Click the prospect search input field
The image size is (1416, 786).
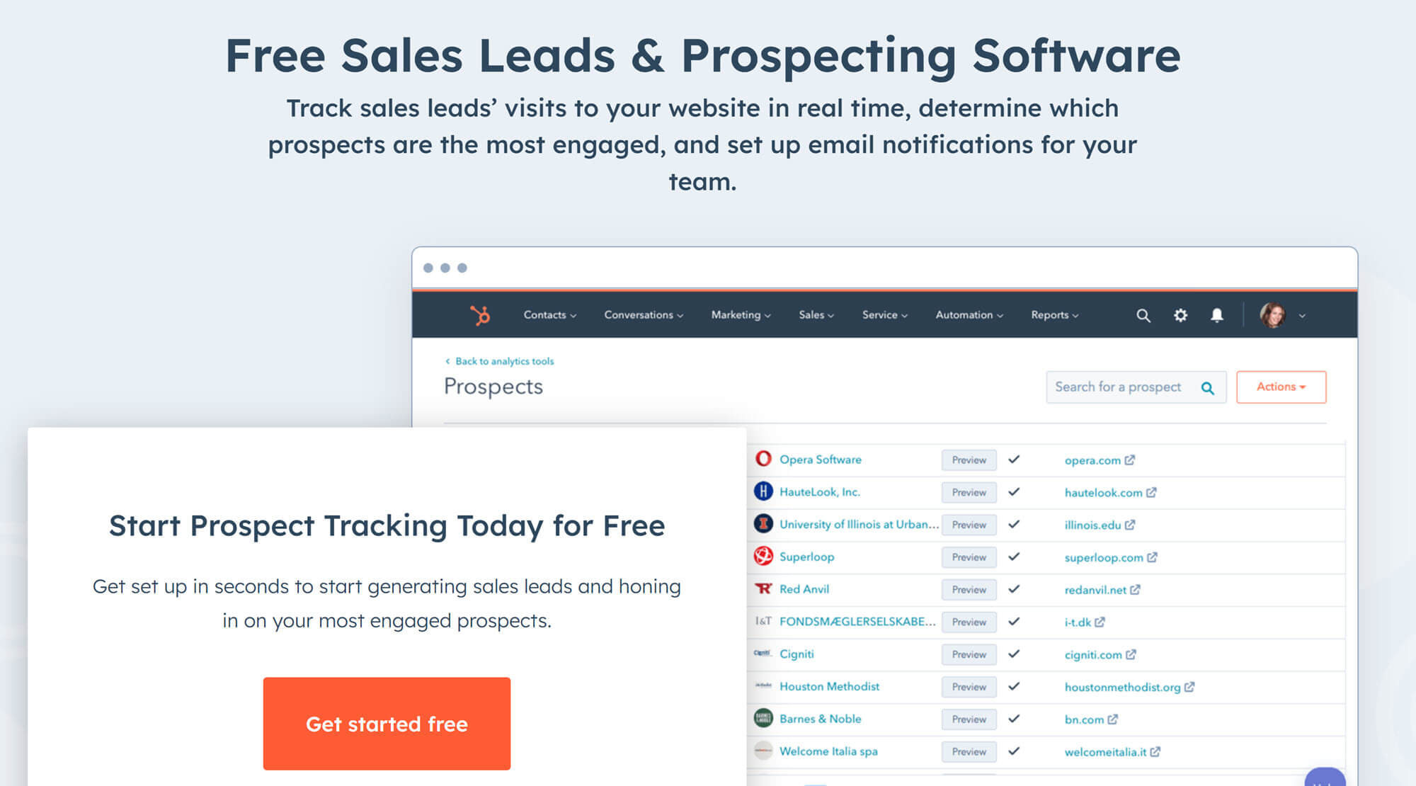(x=1132, y=386)
